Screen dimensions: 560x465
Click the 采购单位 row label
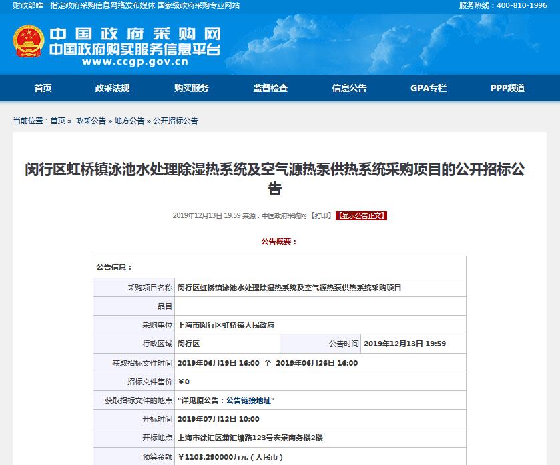tap(157, 325)
